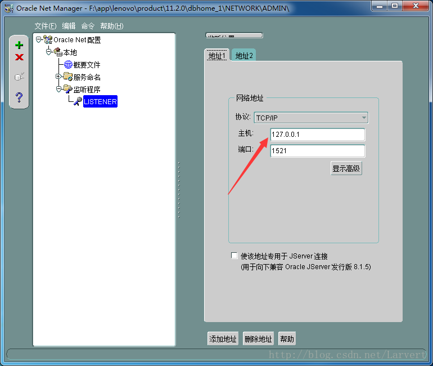The image size is (433, 366).
Task: Click the 帮助 button at bottom
Action: (287, 338)
